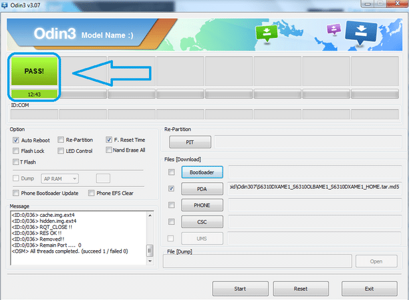
Task: Tick the checkbox beside Bootloader
Action: (172, 172)
